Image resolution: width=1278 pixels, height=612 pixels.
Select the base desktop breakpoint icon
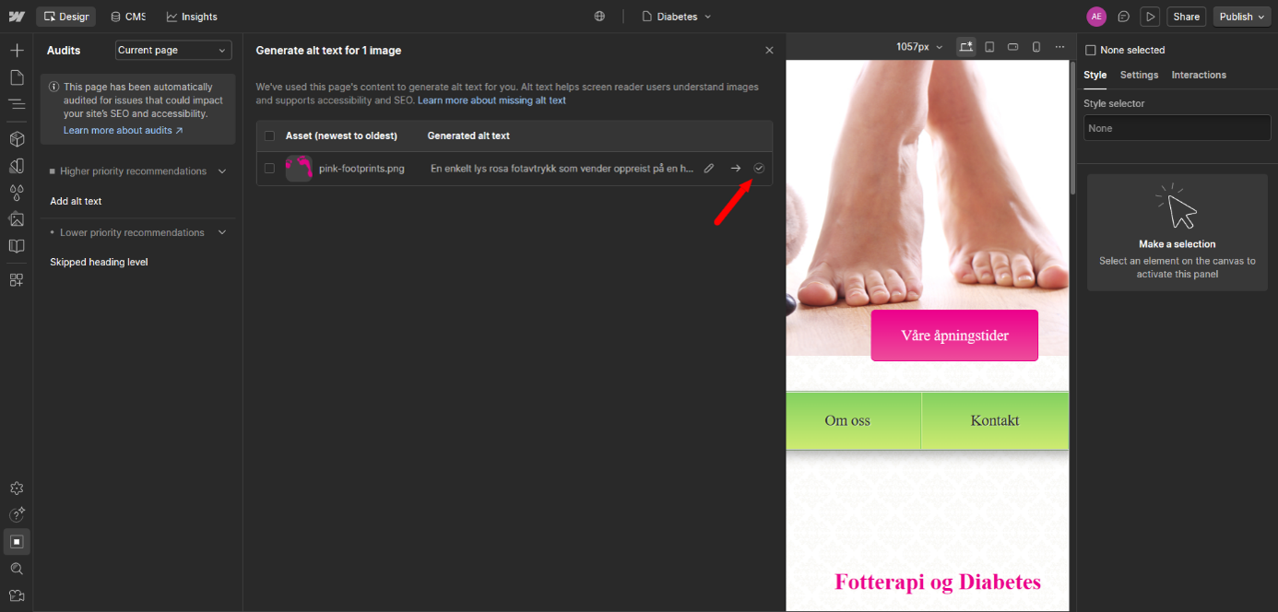[x=965, y=47]
